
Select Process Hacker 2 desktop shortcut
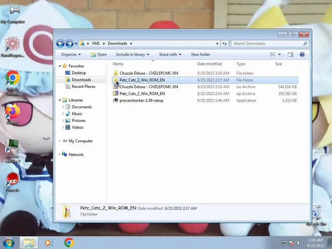tap(13, 151)
